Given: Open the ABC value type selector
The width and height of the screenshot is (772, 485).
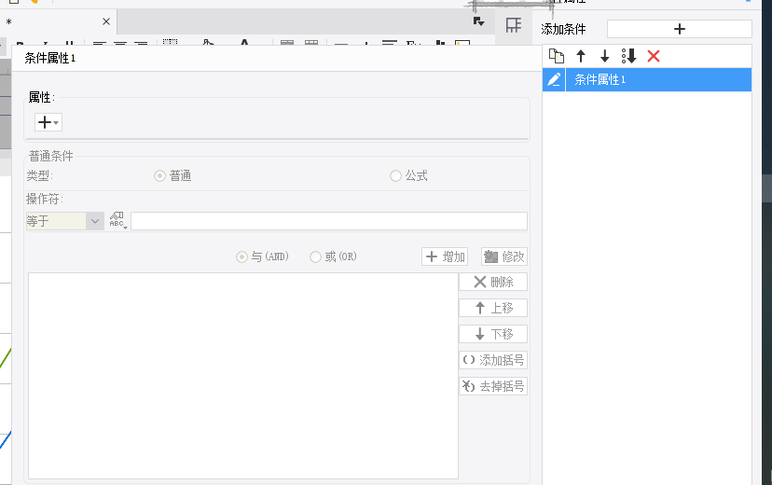Looking at the screenshot, I should (x=117, y=221).
